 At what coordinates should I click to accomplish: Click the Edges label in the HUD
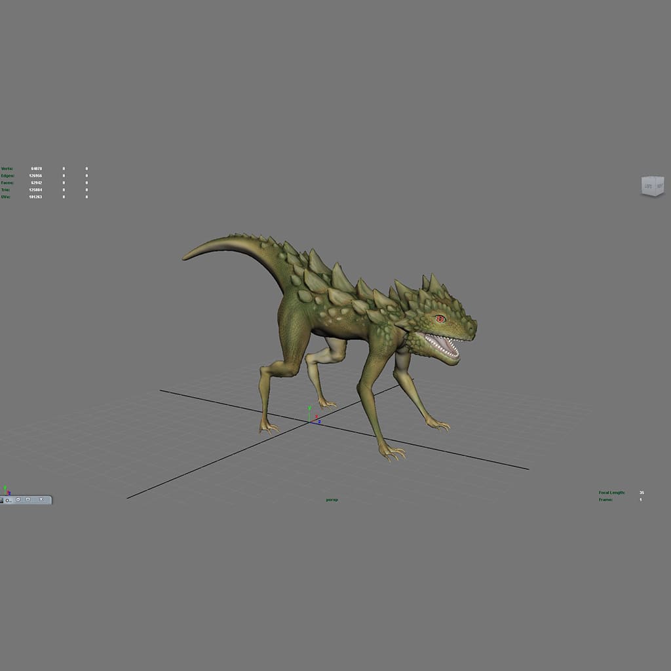pos(7,176)
